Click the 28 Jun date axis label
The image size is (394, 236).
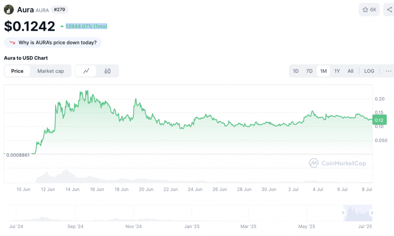tap(244, 189)
